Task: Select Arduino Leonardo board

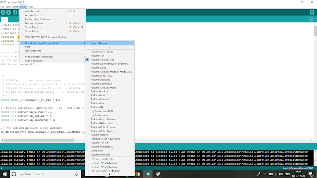Action: click(x=110, y=80)
